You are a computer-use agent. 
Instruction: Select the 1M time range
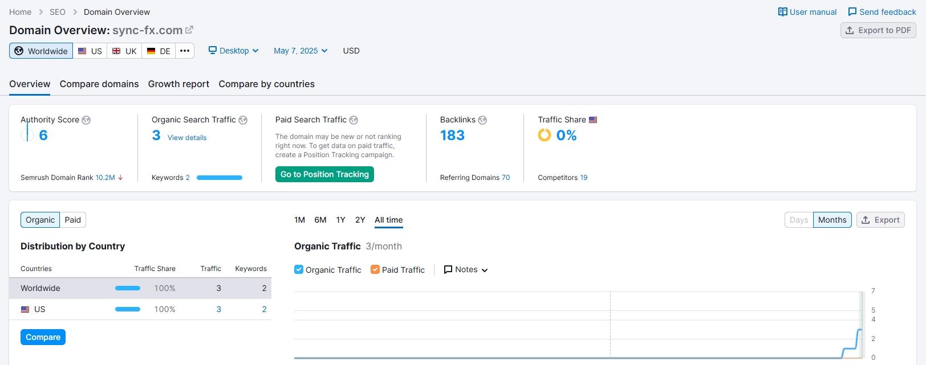(299, 220)
